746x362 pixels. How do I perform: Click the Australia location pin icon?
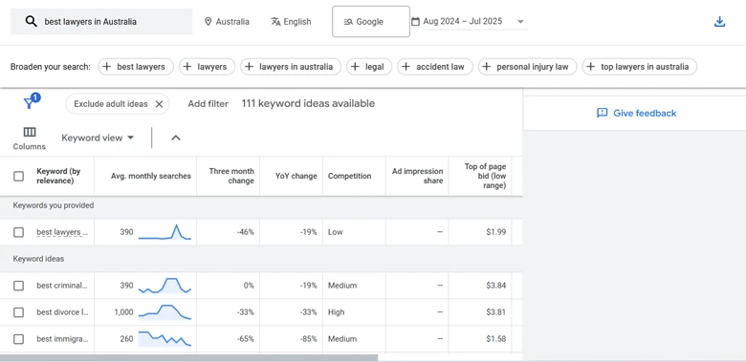tap(208, 22)
